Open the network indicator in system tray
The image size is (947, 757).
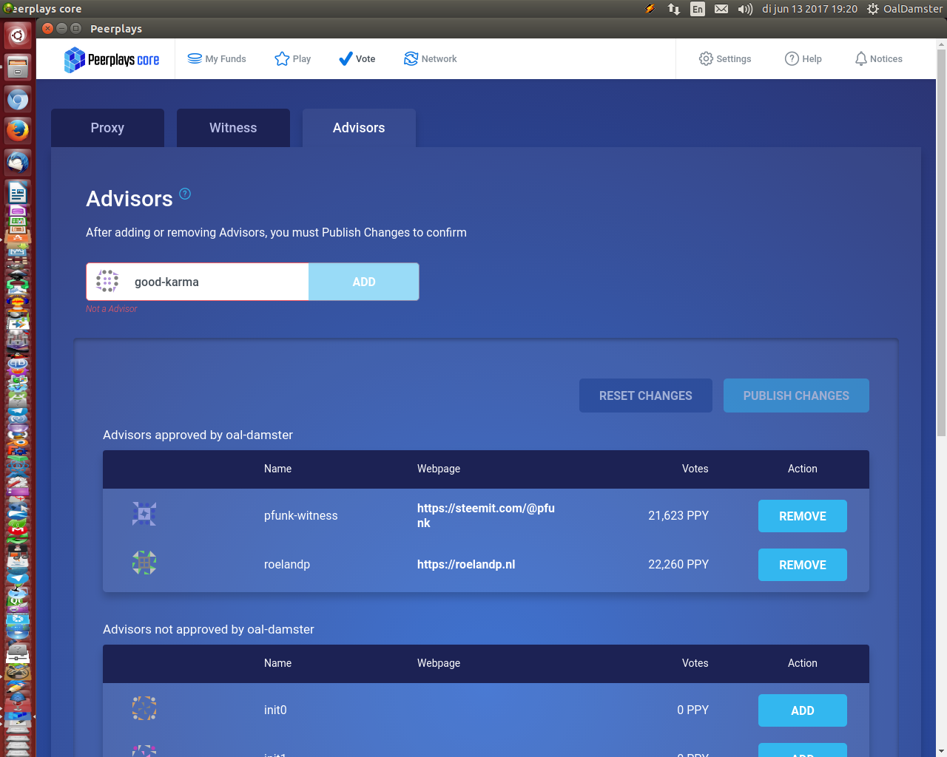point(674,9)
